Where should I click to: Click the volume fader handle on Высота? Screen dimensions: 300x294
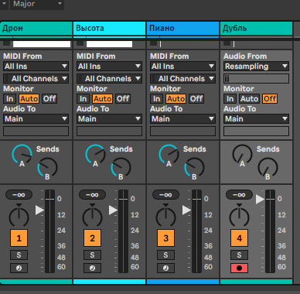[114, 210]
